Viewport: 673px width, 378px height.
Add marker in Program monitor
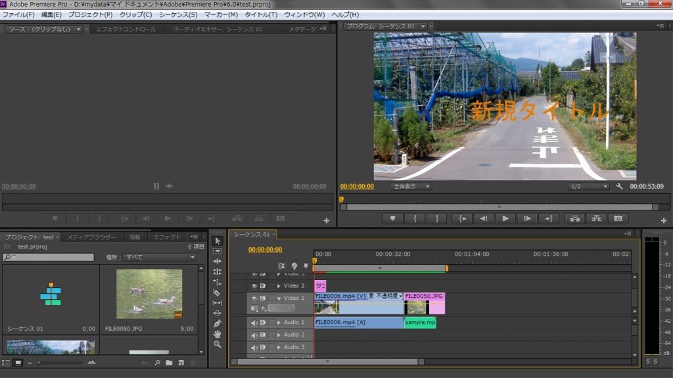click(392, 219)
